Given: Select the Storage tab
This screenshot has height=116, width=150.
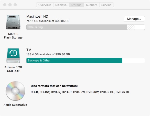Looking at the screenshot, I should click(76, 5).
